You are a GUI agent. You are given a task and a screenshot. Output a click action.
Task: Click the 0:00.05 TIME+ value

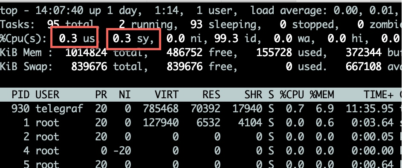click(x=373, y=137)
